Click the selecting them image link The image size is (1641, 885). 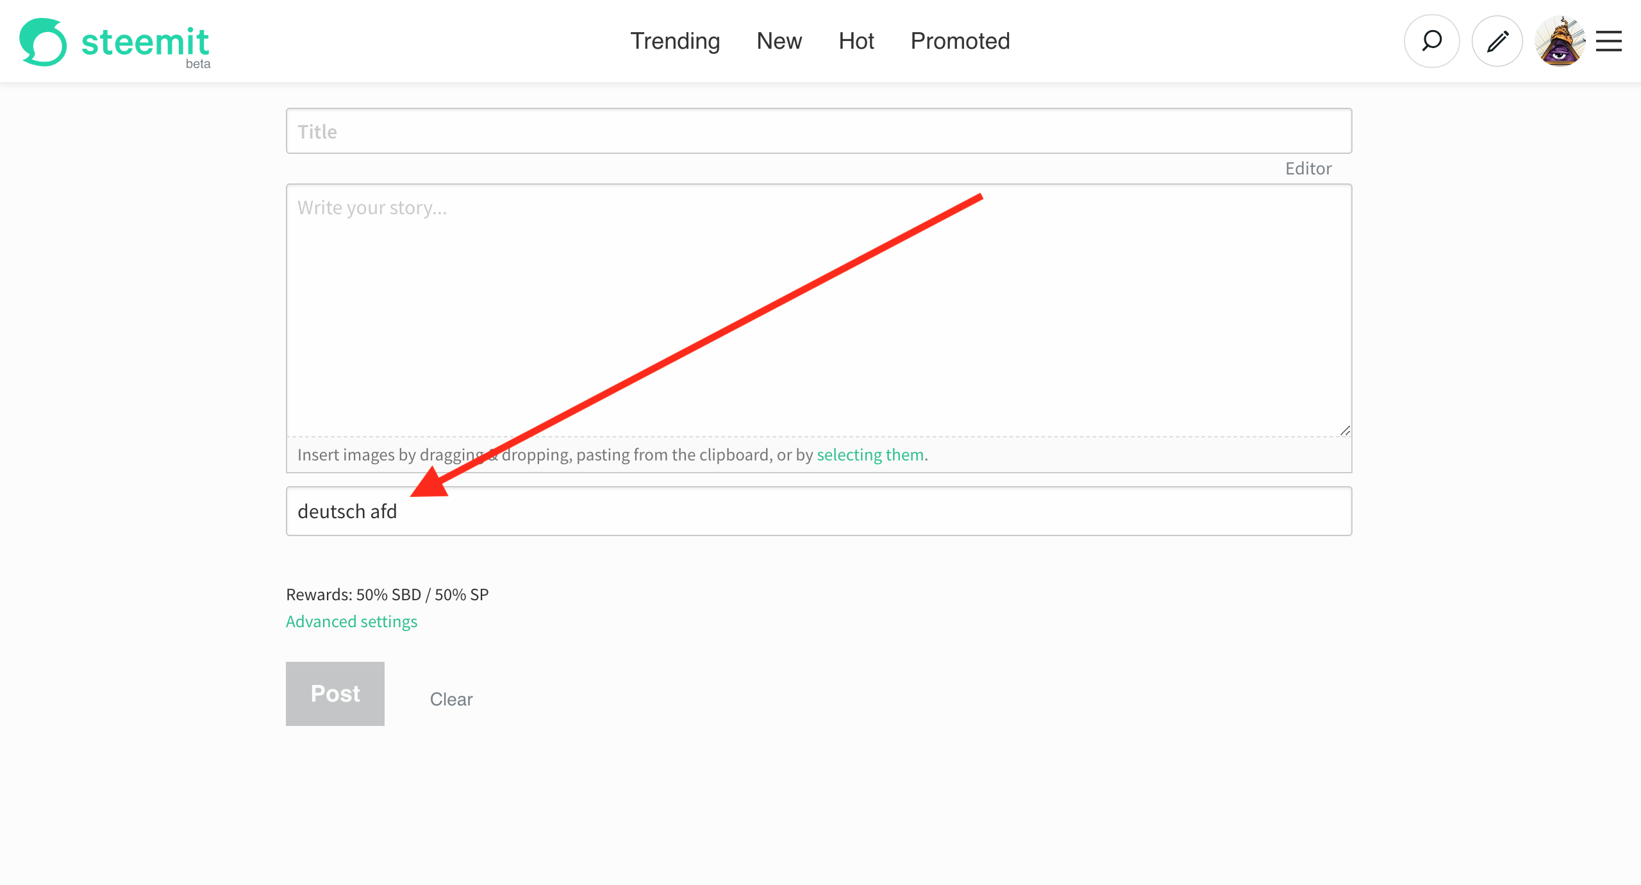click(870, 455)
